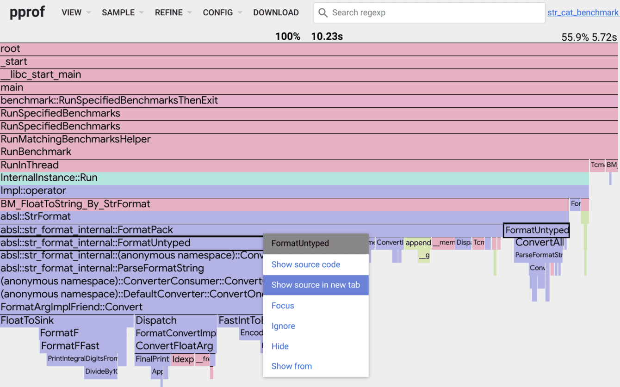Click the FloatToSink flame frame
The image size is (620, 387).
pyautogui.click(x=67, y=320)
